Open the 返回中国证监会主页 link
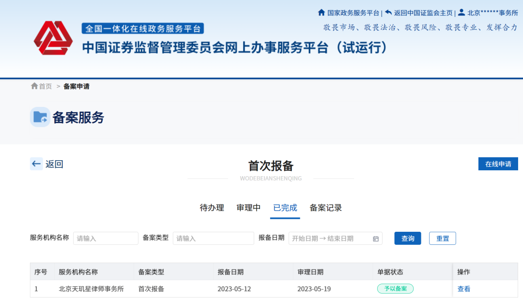 click(x=423, y=13)
